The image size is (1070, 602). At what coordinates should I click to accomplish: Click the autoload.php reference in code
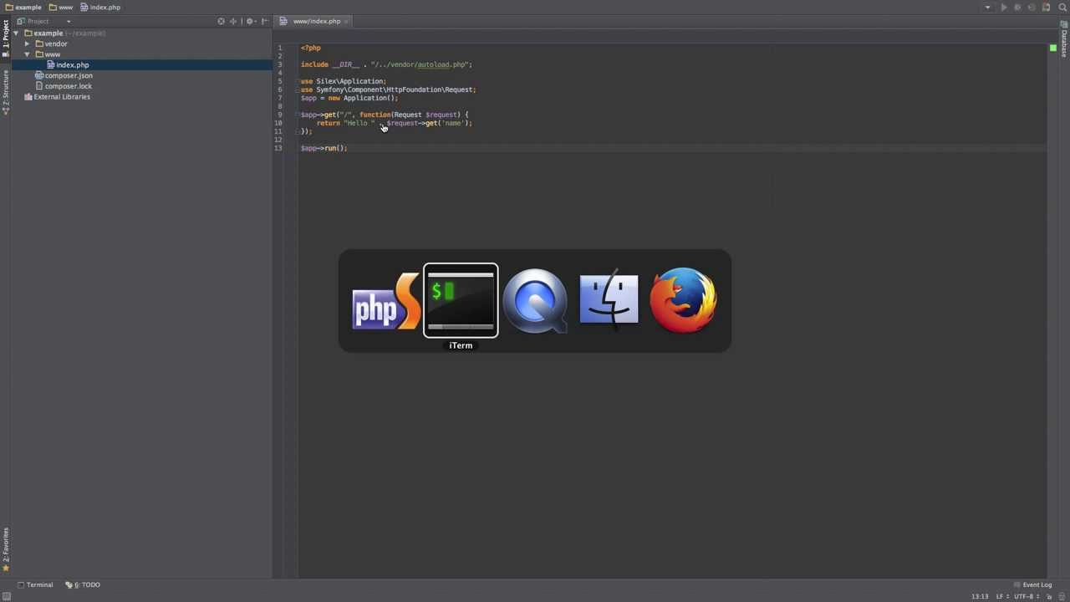click(x=441, y=64)
